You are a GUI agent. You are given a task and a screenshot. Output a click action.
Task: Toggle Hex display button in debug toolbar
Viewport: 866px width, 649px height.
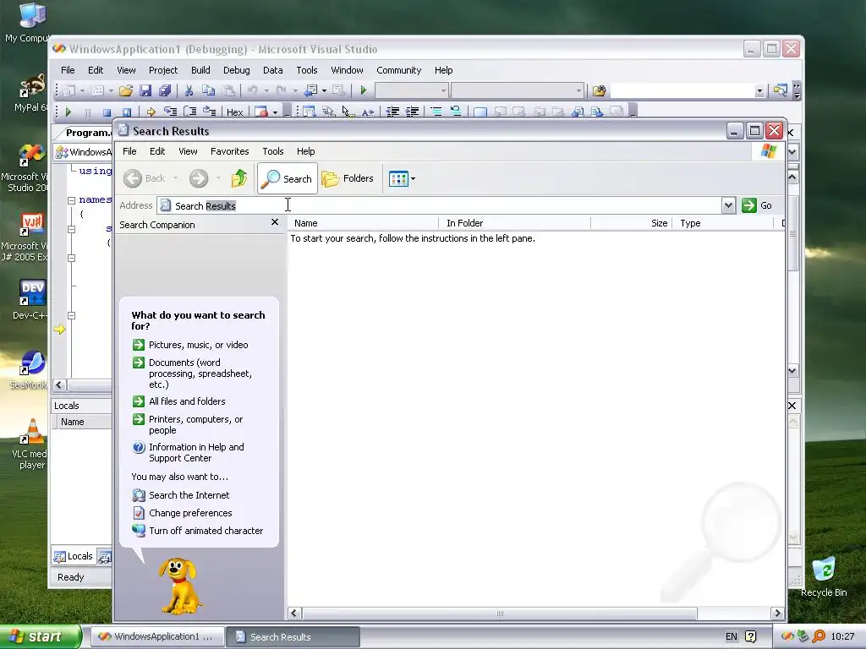(235, 112)
